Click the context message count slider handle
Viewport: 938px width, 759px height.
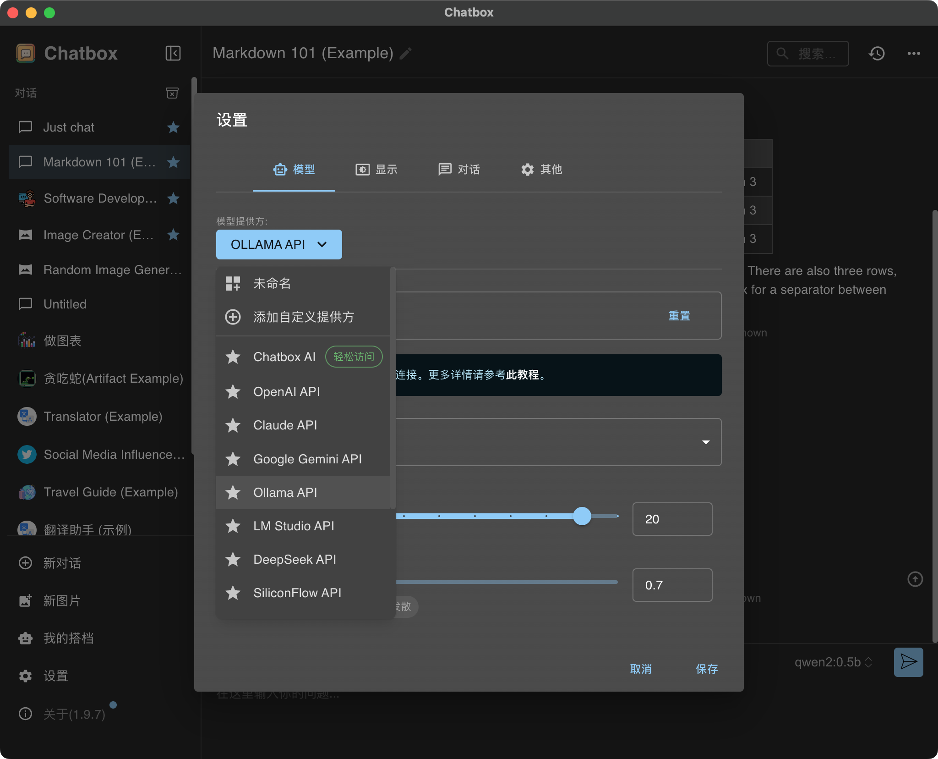click(x=582, y=516)
